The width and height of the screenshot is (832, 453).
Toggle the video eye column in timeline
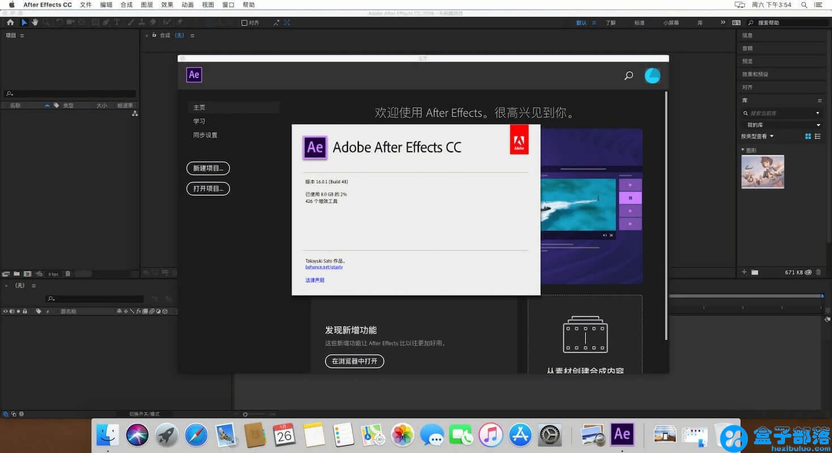5,311
